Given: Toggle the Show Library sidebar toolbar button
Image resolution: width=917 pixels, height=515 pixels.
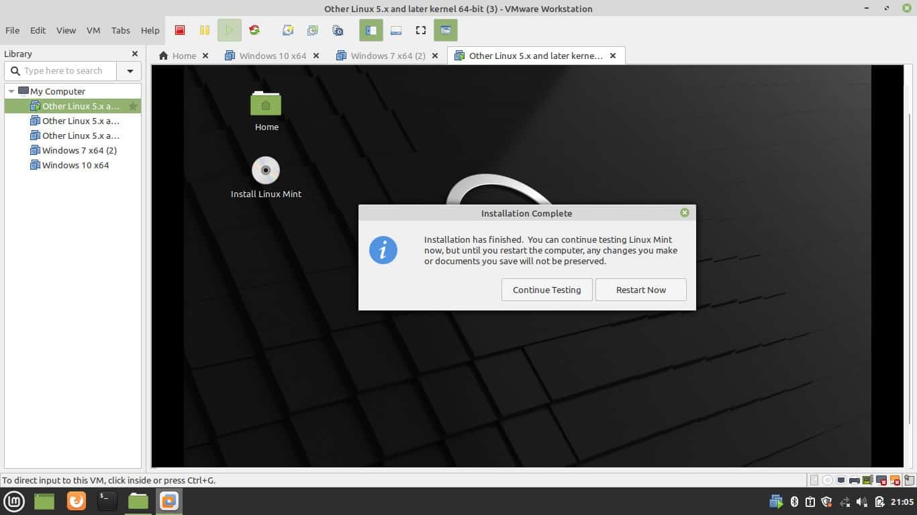Looking at the screenshot, I should pos(371,30).
